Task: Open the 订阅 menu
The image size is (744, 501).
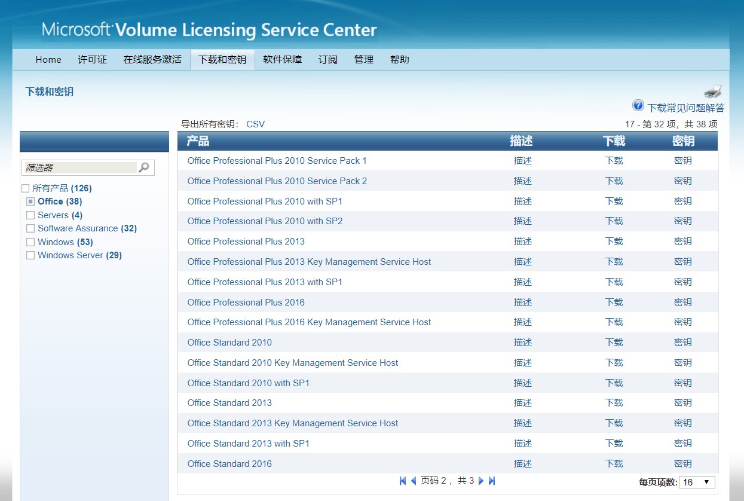Action: click(x=327, y=59)
